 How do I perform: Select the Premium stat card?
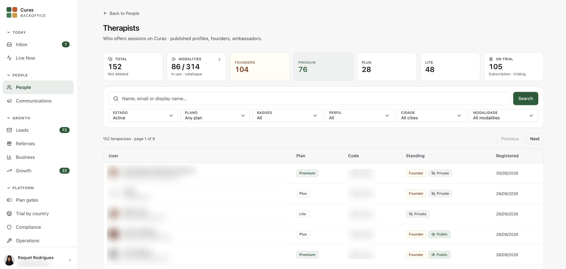tap(323, 67)
